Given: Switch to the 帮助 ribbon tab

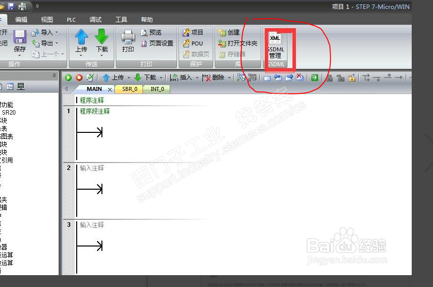Looking at the screenshot, I should click(x=147, y=20).
